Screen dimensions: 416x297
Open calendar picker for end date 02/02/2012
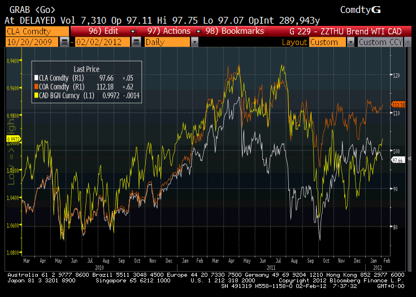(136, 42)
